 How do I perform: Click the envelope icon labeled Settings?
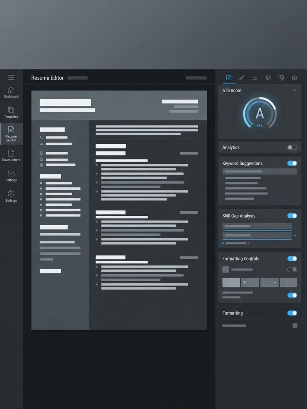(11, 173)
